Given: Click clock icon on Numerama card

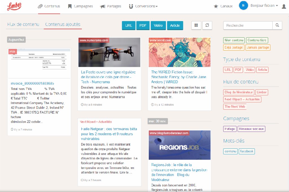Looking at the screenshot, I should click(x=82, y=105).
